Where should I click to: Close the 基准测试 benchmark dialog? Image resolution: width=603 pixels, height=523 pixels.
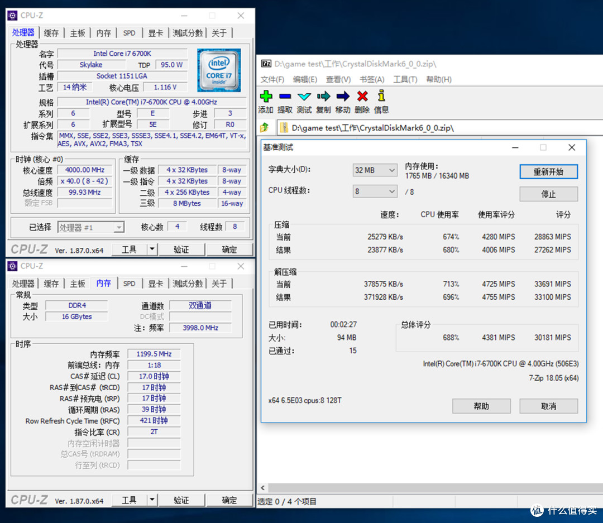click(572, 147)
